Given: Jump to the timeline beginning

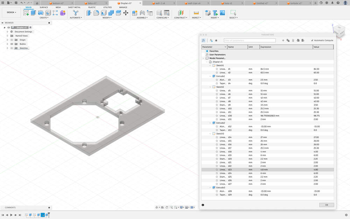Looking at the screenshot, I should tap(3, 215).
